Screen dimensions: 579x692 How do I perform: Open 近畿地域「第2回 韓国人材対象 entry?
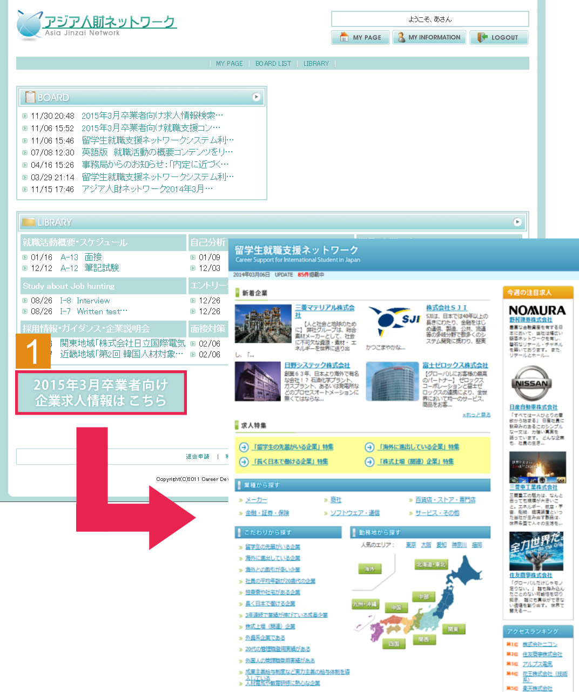pyautogui.click(x=122, y=354)
